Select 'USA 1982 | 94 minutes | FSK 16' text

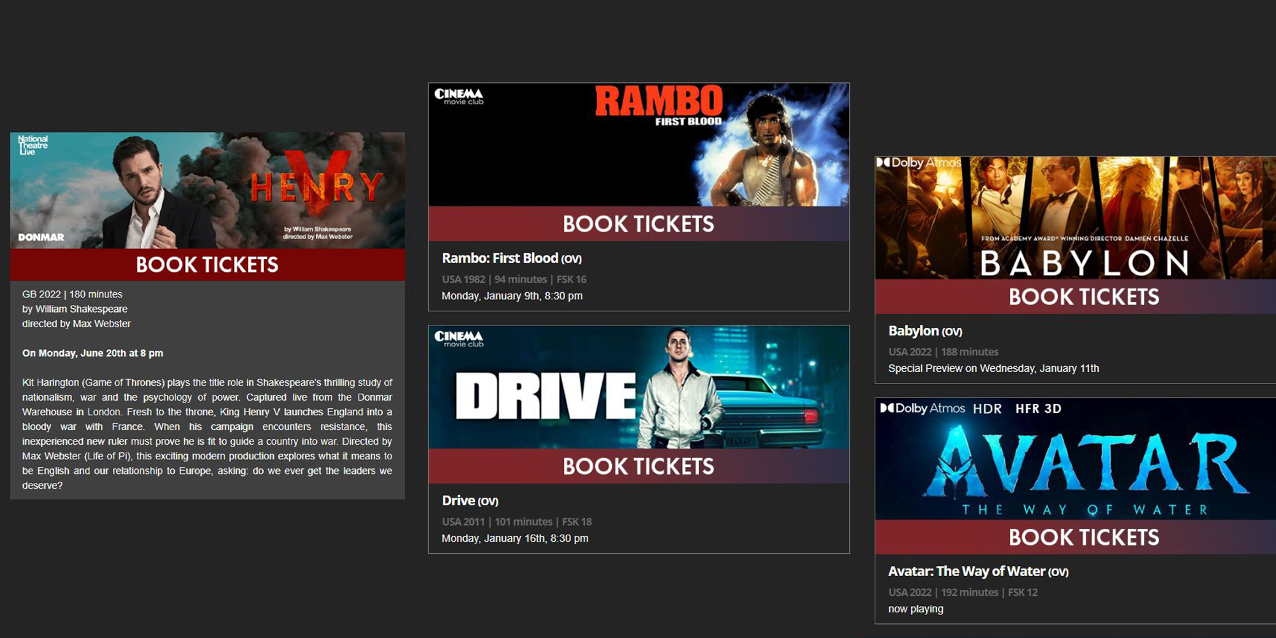tap(514, 279)
